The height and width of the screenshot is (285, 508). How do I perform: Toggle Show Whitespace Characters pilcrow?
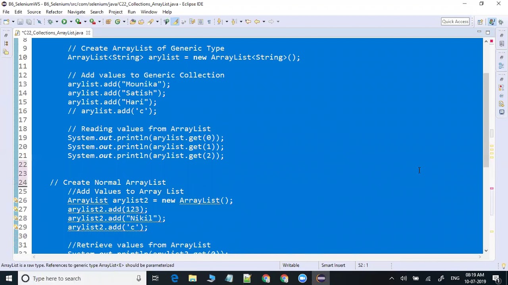pyautogui.click(x=209, y=21)
